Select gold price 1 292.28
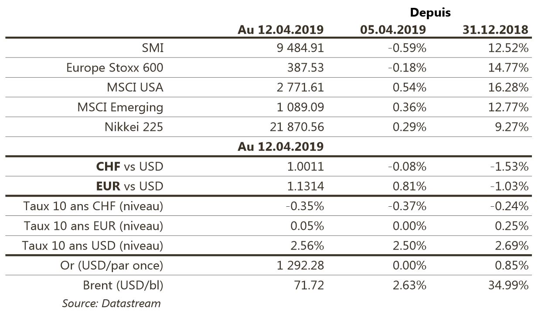The width and height of the screenshot is (545, 314). [300, 266]
